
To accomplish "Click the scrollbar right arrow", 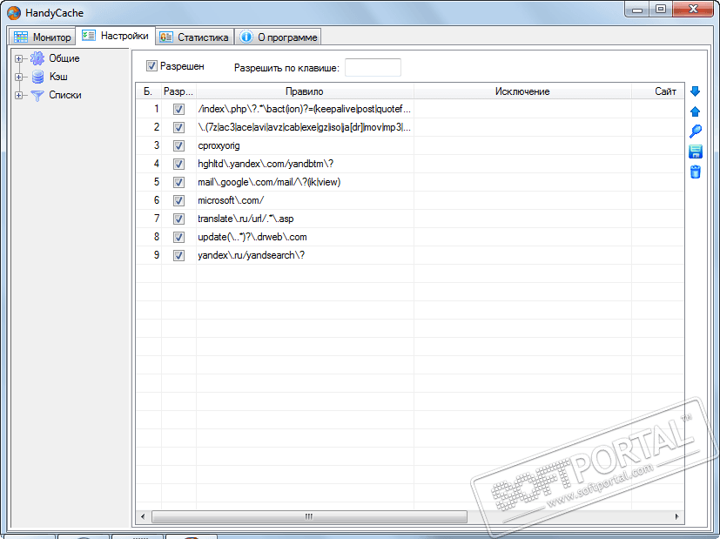I will 676,516.
